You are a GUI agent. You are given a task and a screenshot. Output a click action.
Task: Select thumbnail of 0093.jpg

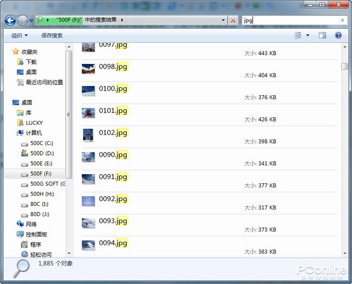tap(88, 223)
